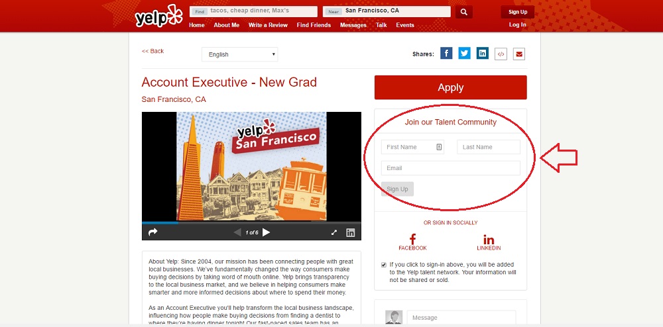This screenshot has height=327, width=663.
Task: Click the red Apply button
Action: pyautogui.click(x=451, y=87)
